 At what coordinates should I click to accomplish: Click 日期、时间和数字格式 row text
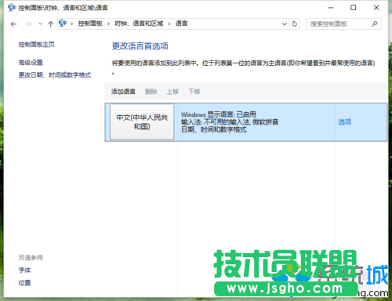pyautogui.click(x=214, y=129)
